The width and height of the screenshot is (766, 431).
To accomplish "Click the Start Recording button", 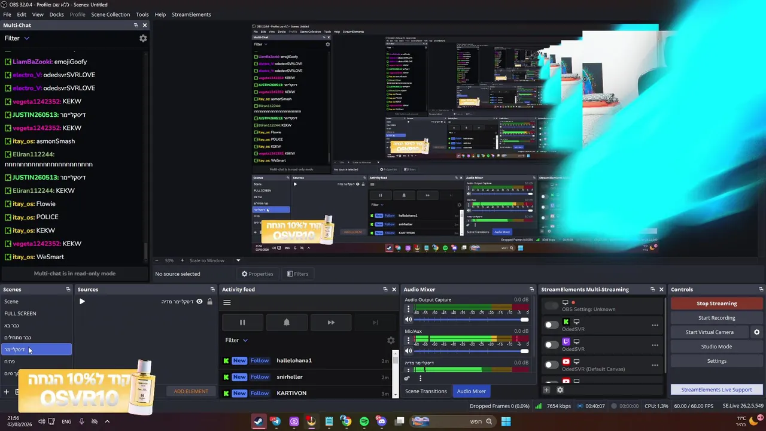I will coord(716,318).
